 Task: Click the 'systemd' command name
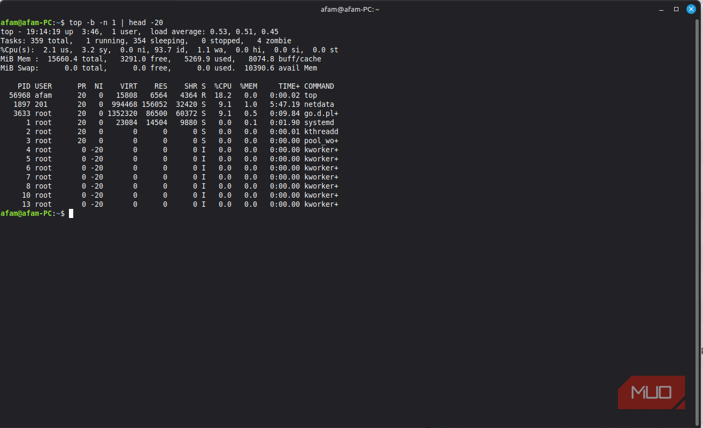[x=319, y=122]
